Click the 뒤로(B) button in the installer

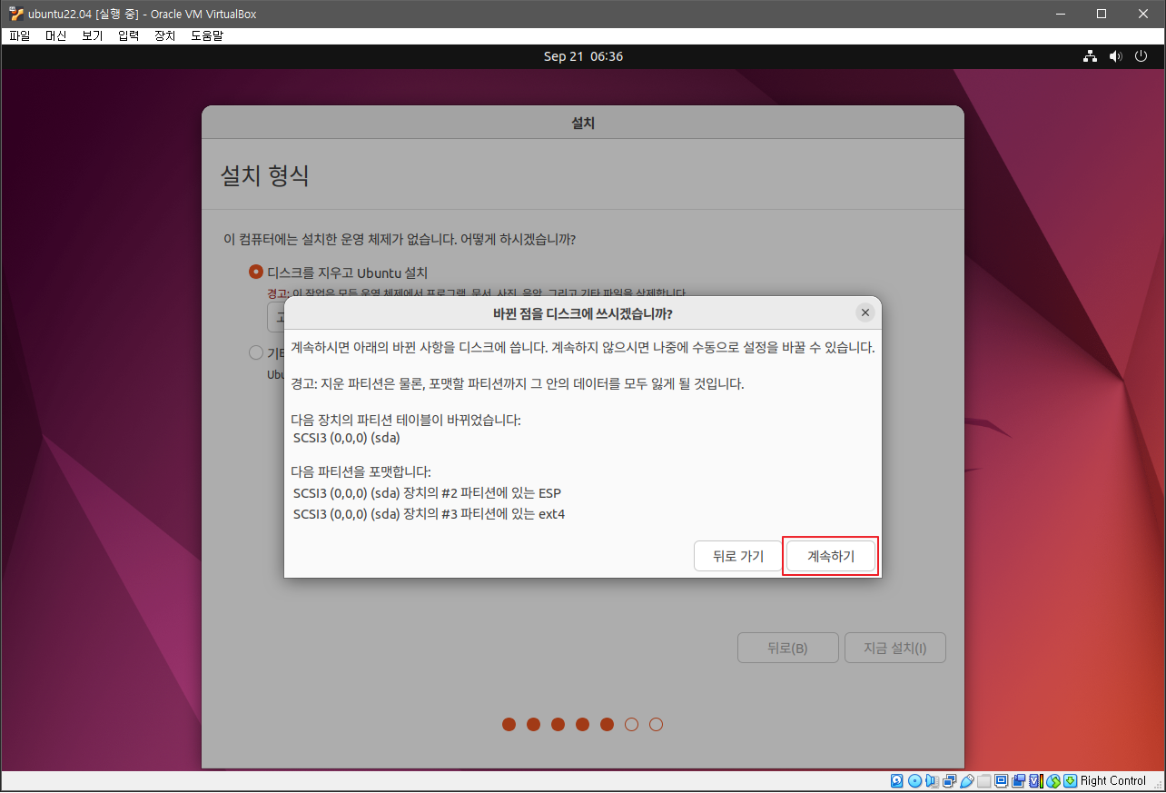click(787, 648)
